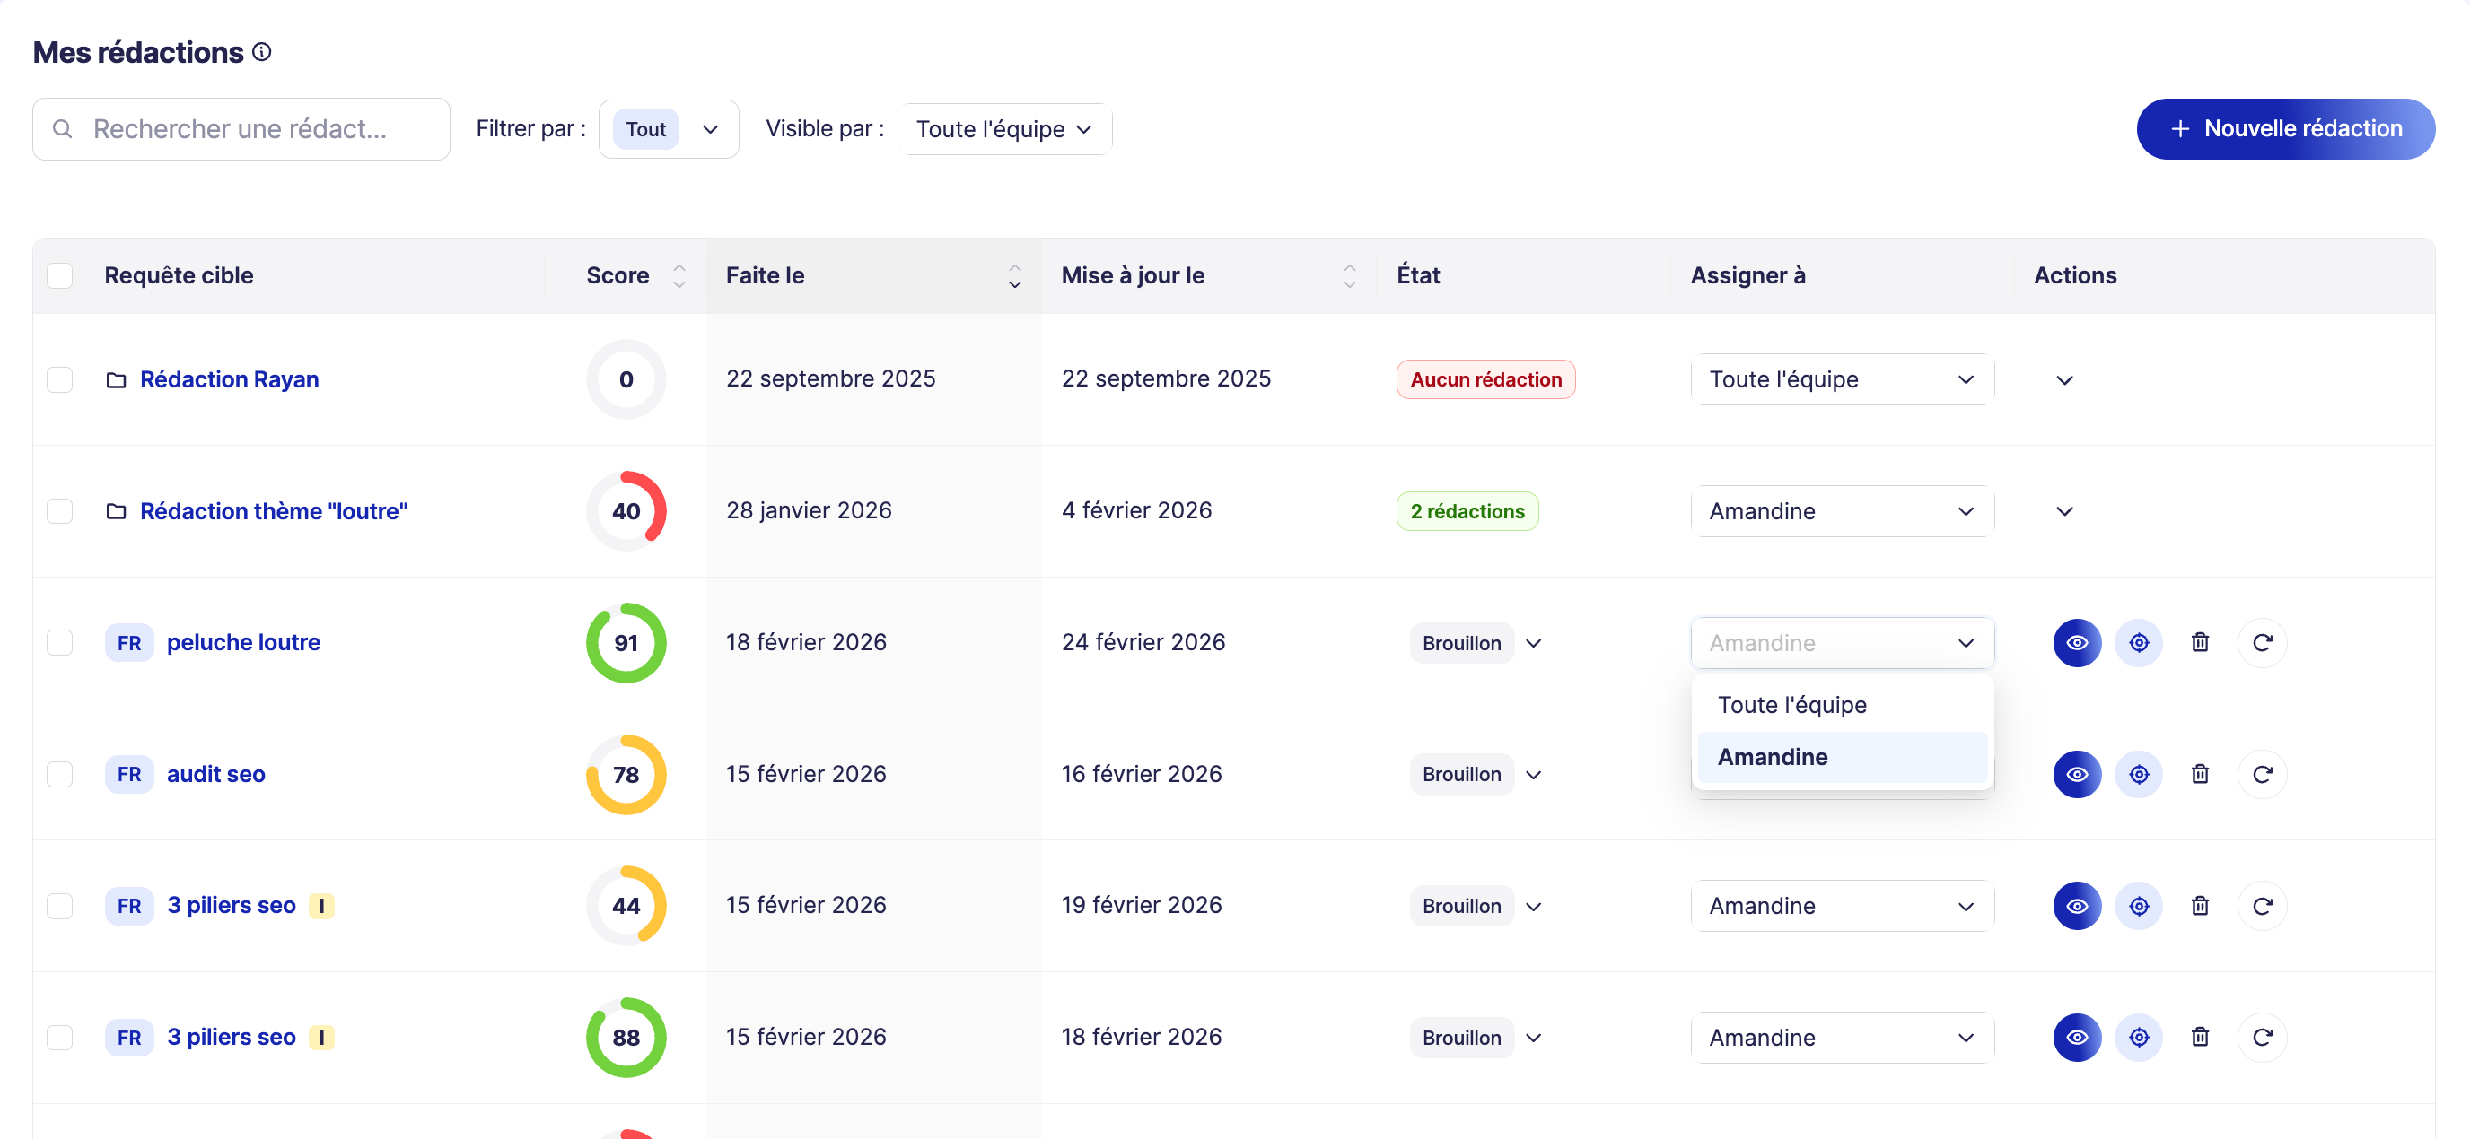
Task: Open assignee dropdown for Rédaction thème "loutre"
Action: point(1842,511)
